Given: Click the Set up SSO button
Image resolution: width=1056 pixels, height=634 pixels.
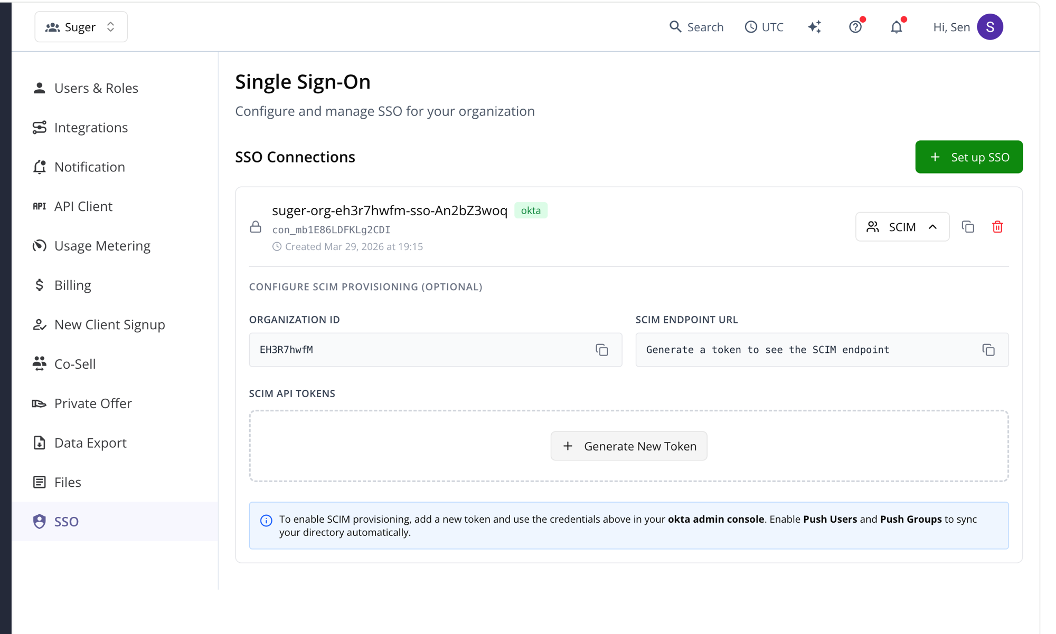Looking at the screenshot, I should (x=968, y=157).
